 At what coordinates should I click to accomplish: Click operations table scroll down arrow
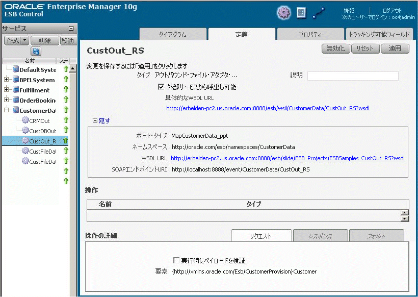point(405,218)
